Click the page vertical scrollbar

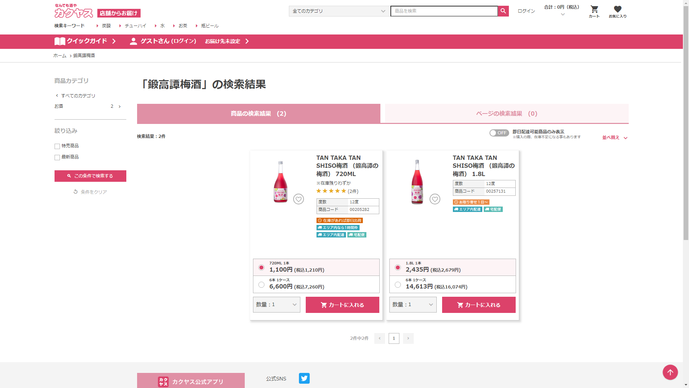point(686,122)
